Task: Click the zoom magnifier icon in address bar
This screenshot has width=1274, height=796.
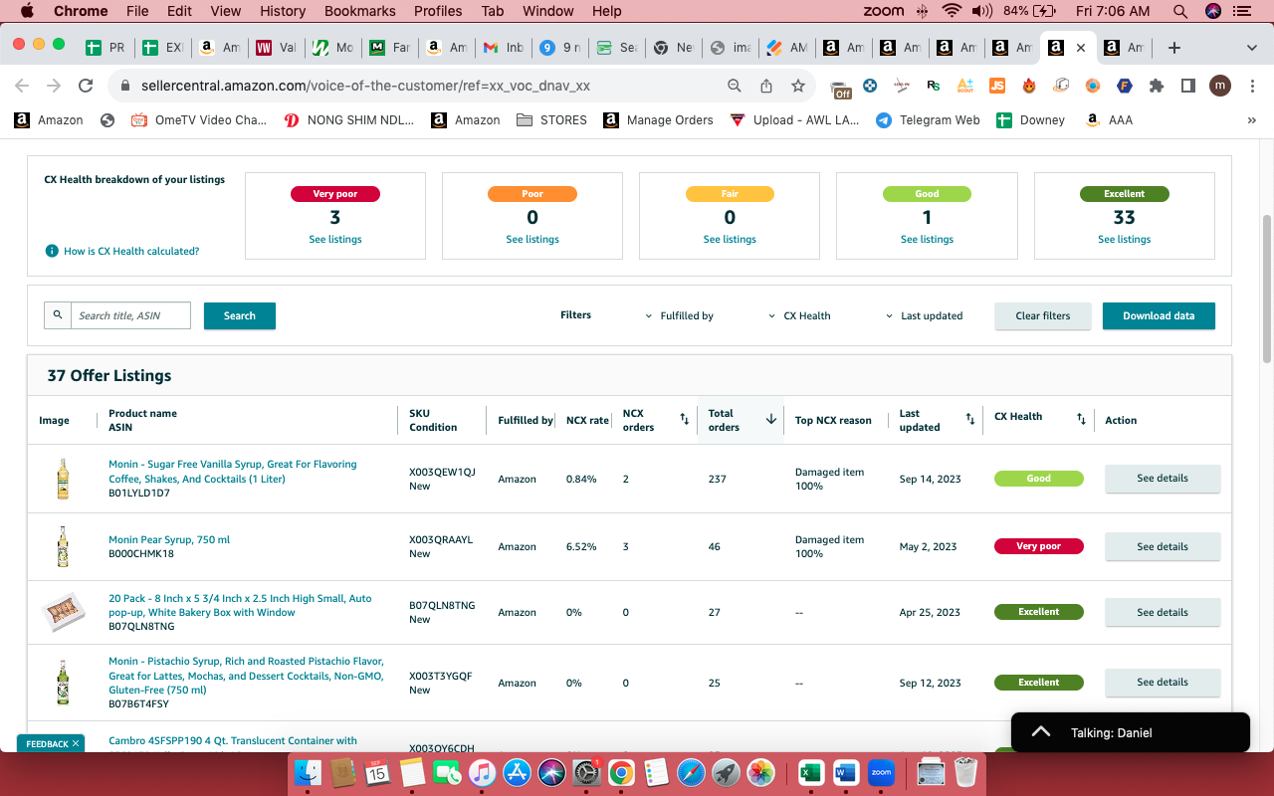Action: click(735, 86)
